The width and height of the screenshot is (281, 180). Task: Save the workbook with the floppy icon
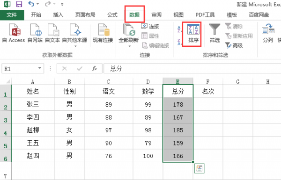[x=19, y=4]
